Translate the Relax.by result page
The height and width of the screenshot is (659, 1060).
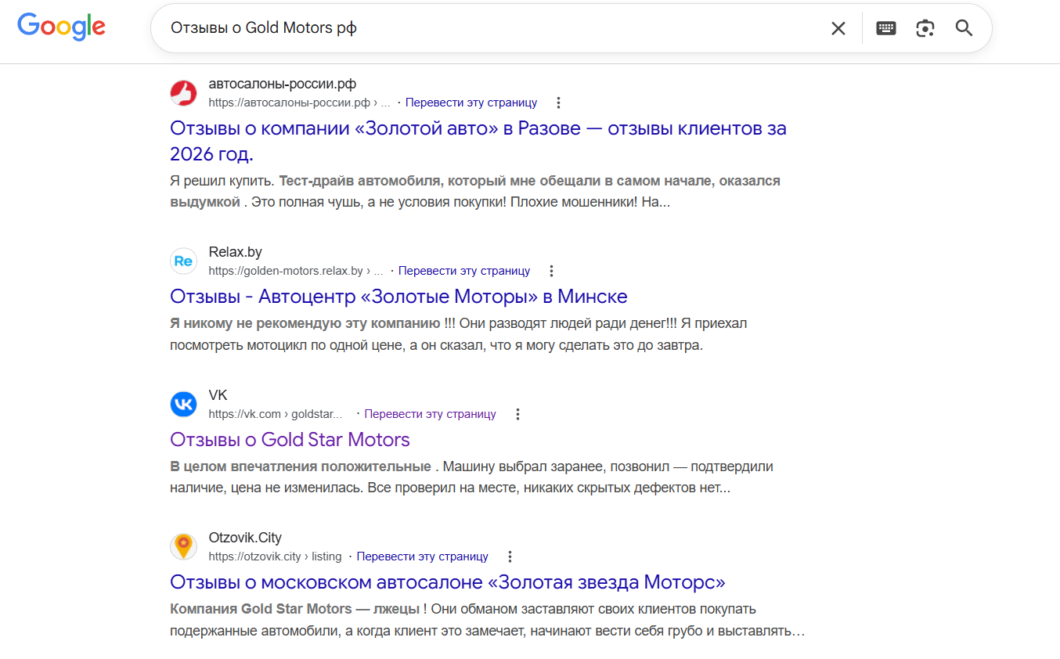464,271
